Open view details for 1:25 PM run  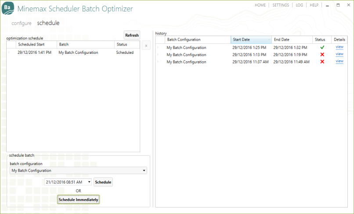(340, 47)
